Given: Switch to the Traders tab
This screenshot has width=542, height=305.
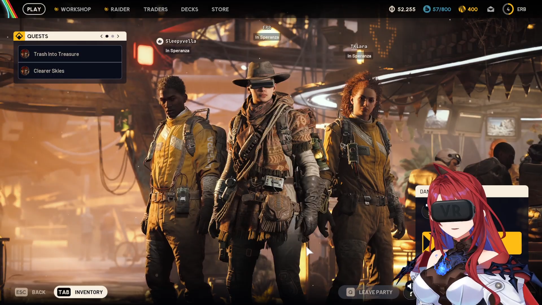Looking at the screenshot, I should click(156, 9).
